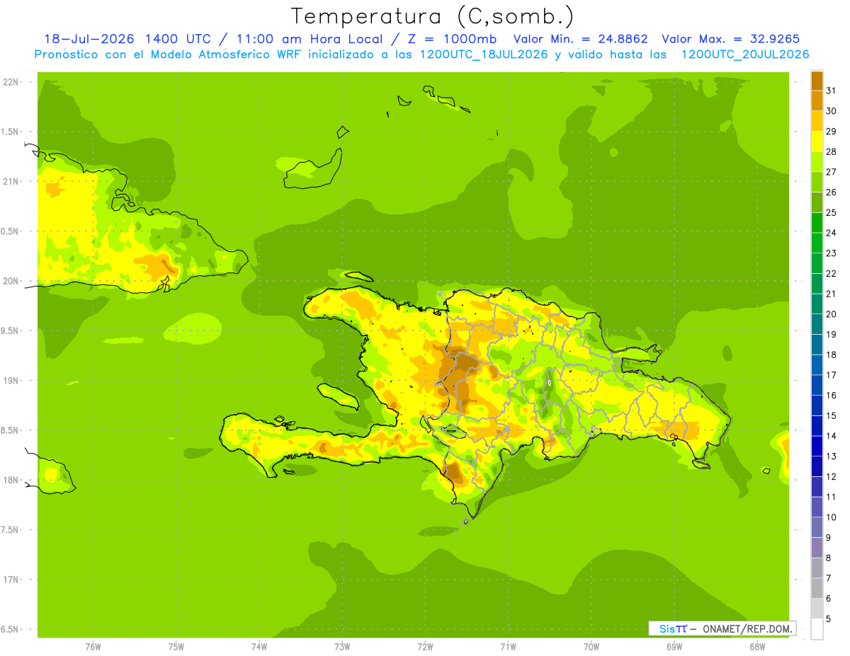
Task: Click the '21N' latitude label
Action: point(10,181)
